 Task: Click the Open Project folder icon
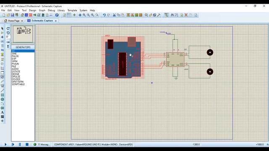tap(8, 15)
